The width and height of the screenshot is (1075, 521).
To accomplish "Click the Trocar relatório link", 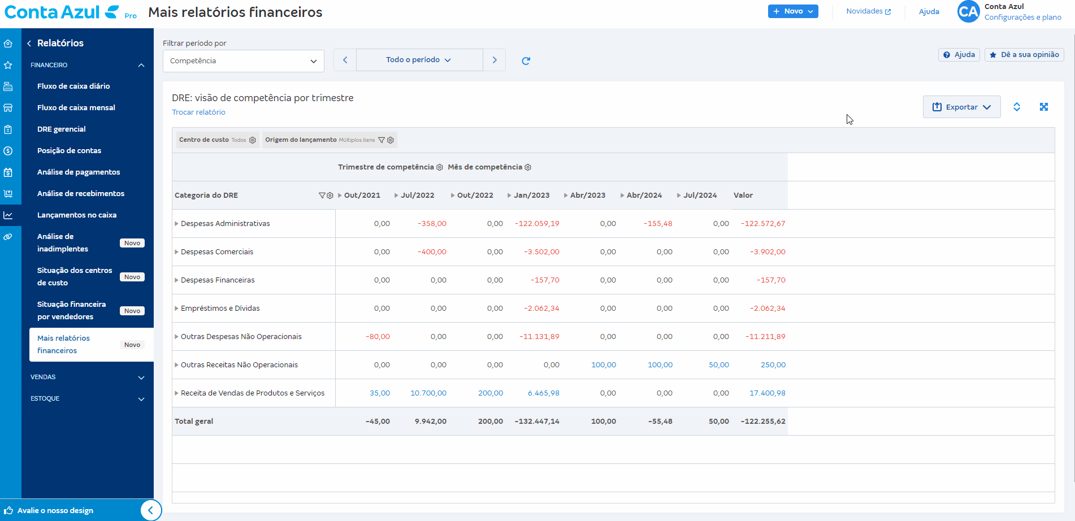I will [198, 112].
